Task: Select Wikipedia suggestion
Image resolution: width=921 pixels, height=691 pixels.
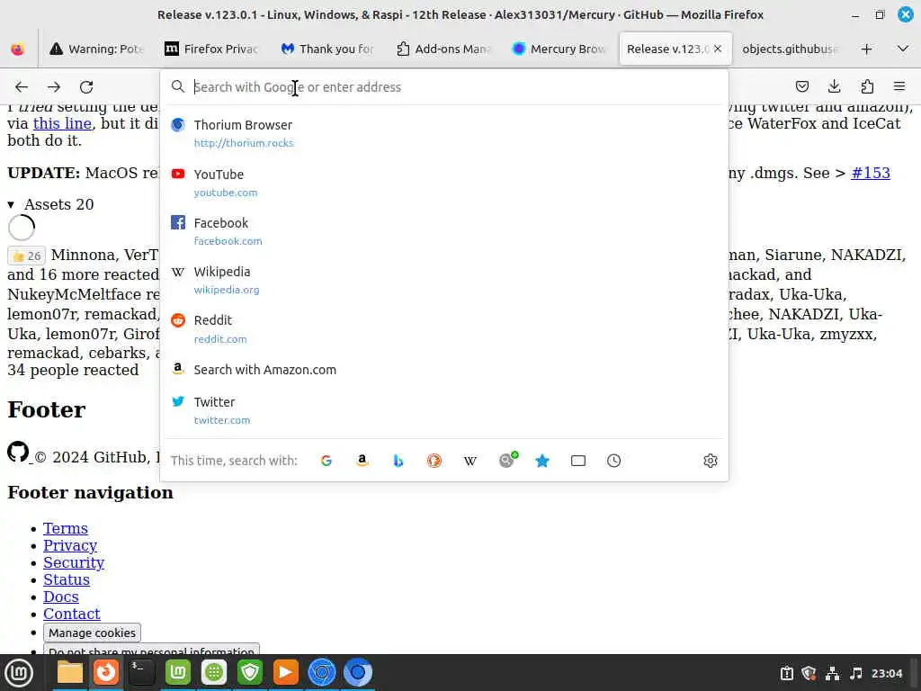Action: (x=444, y=281)
